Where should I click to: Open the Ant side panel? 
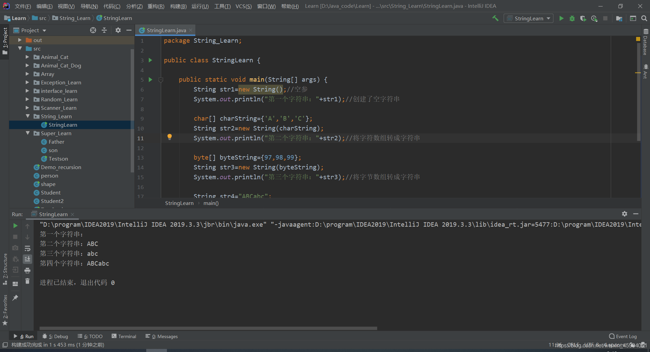point(646,71)
